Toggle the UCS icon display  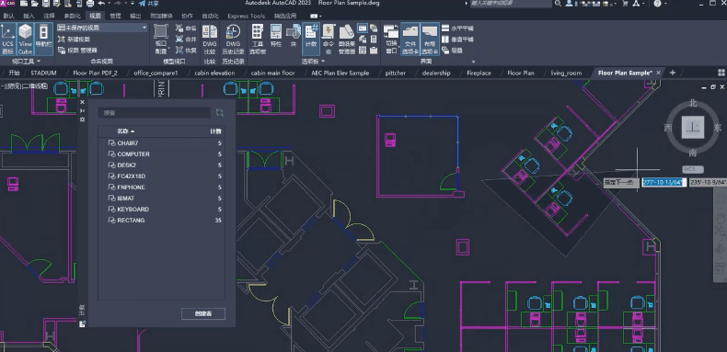point(7,40)
